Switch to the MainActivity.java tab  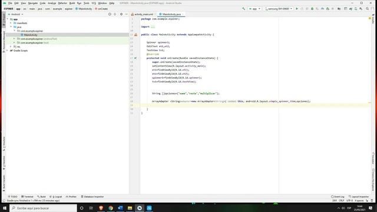click(x=171, y=14)
